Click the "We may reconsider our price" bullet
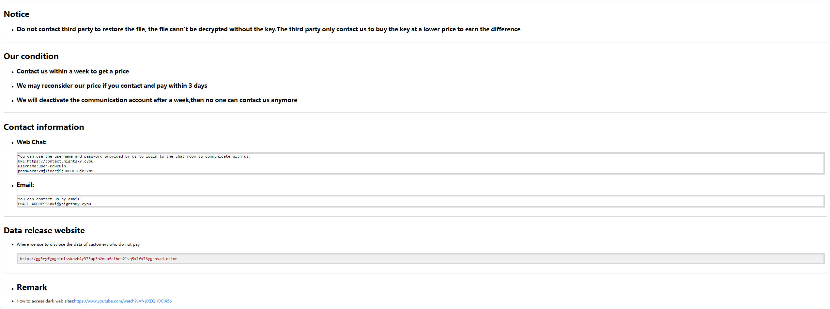Image resolution: width=830 pixels, height=309 pixels. [112, 86]
